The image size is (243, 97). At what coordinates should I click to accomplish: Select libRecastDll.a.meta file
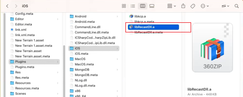tap(153, 32)
